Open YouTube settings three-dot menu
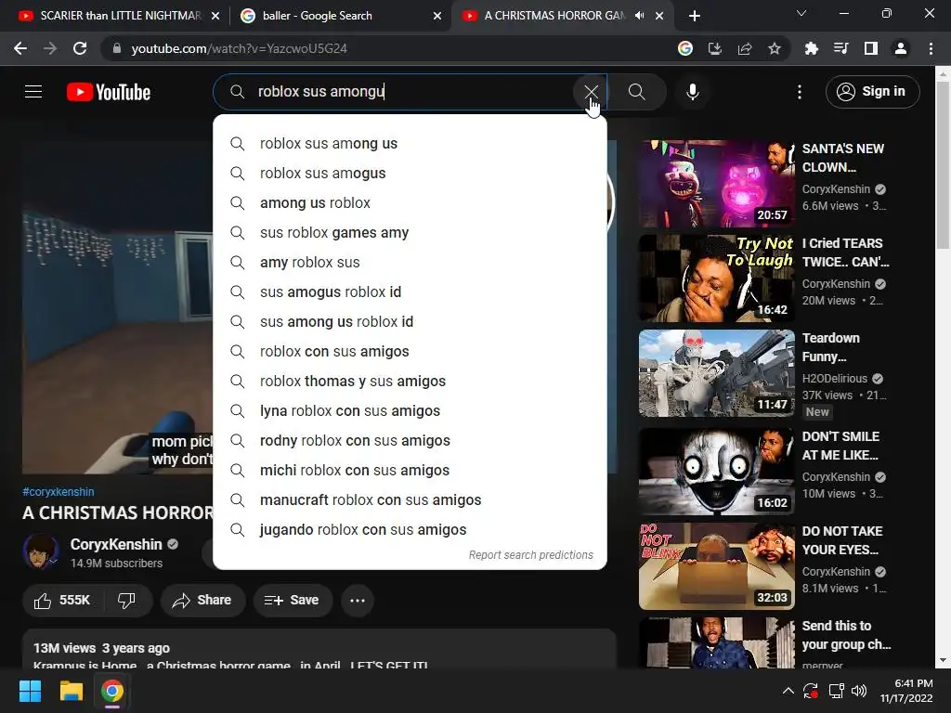 click(x=800, y=92)
